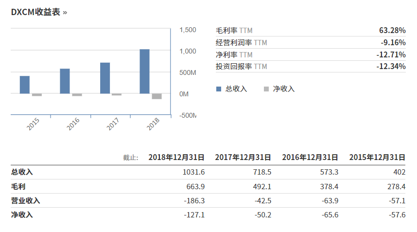Click the -65.6 net income cell
The width and height of the screenshot is (417, 232).
(330, 214)
